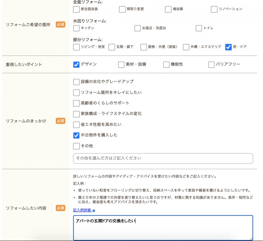Image resolution: width=263 pixels, height=241 pixels.
Task: Check 家族構成・ライフスタイルの変化 option
Action: [76, 114]
